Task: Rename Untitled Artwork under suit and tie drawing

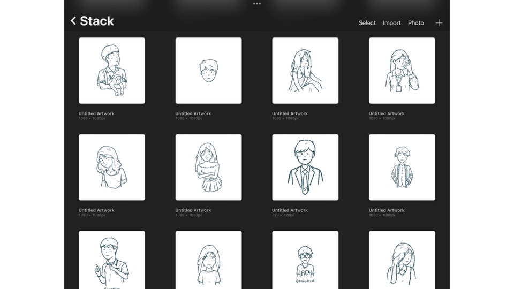Action: [290, 210]
